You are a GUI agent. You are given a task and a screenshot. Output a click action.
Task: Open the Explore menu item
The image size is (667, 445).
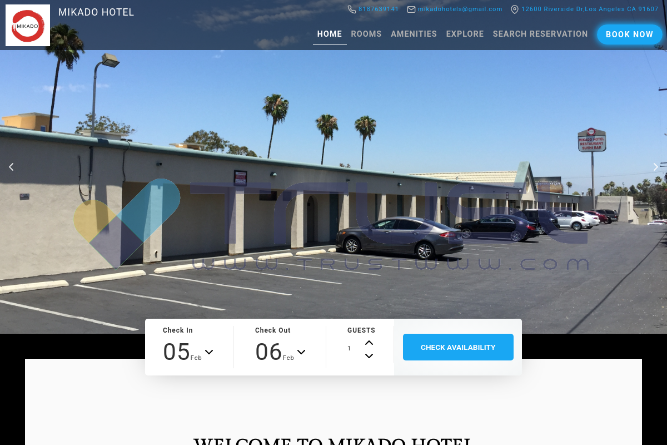click(465, 34)
